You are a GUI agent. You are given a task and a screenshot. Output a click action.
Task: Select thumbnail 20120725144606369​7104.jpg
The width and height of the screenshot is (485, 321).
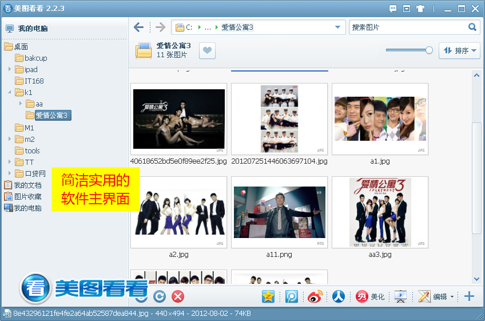pos(279,119)
